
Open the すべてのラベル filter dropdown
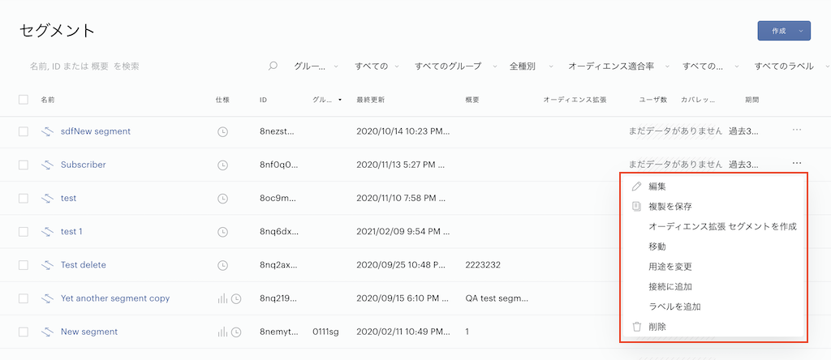[792, 66]
